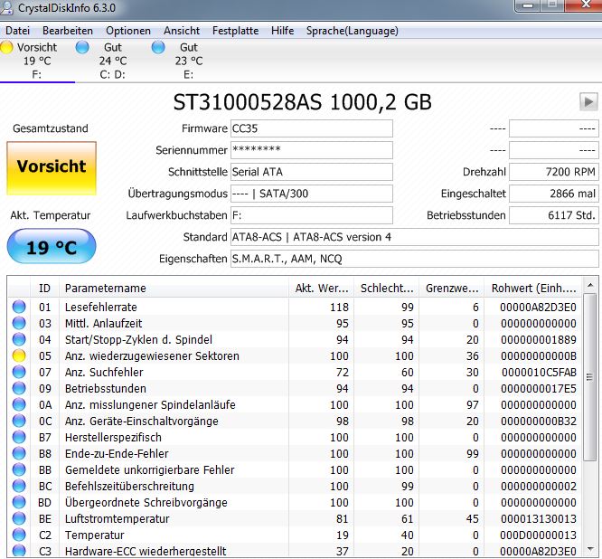Select Anz. wiederzugewiesener Sektoren parameter text
Viewport: 602px width, 559px height.
coord(152,356)
